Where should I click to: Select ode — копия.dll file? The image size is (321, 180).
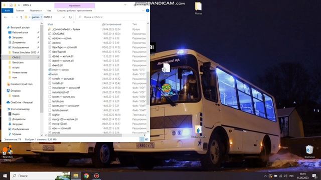61,128
